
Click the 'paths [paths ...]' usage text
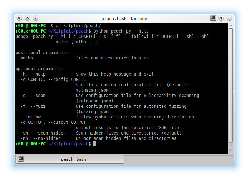77,42
